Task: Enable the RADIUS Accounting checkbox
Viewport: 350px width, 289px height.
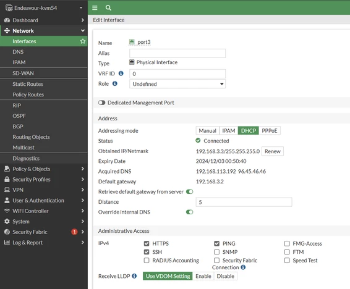Action: [147, 261]
